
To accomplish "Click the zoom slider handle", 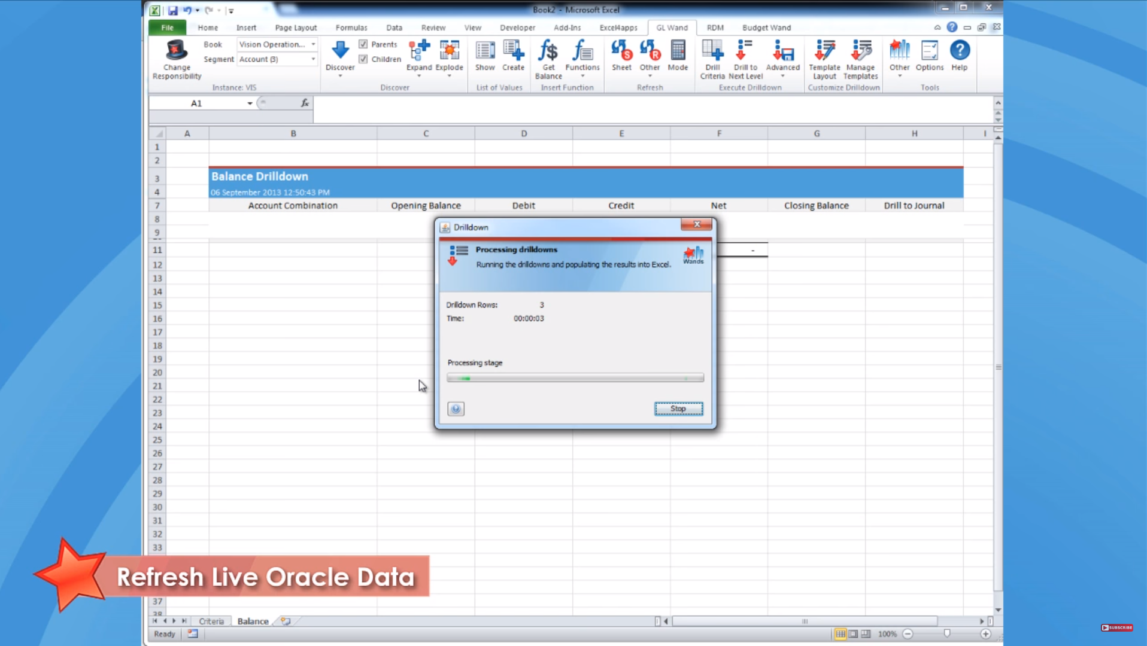I will click(946, 634).
